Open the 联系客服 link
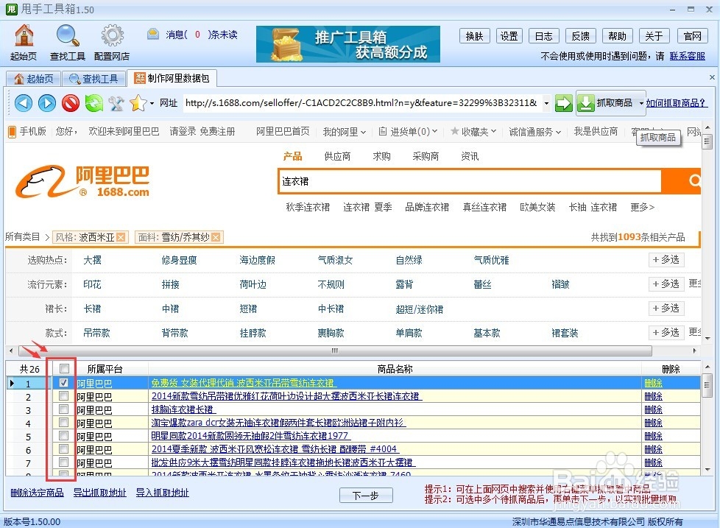Viewport: 720px width, 528px height. 689,55
